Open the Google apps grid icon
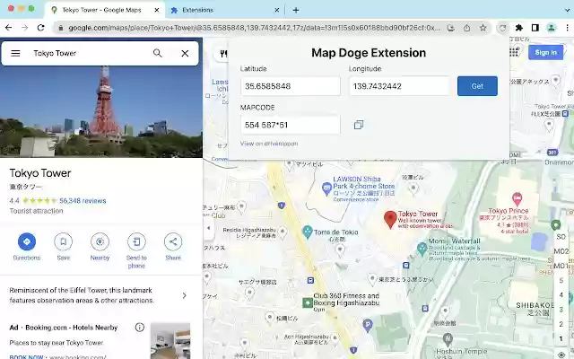This screenshot has height=359, width=574. pos(514,52)
